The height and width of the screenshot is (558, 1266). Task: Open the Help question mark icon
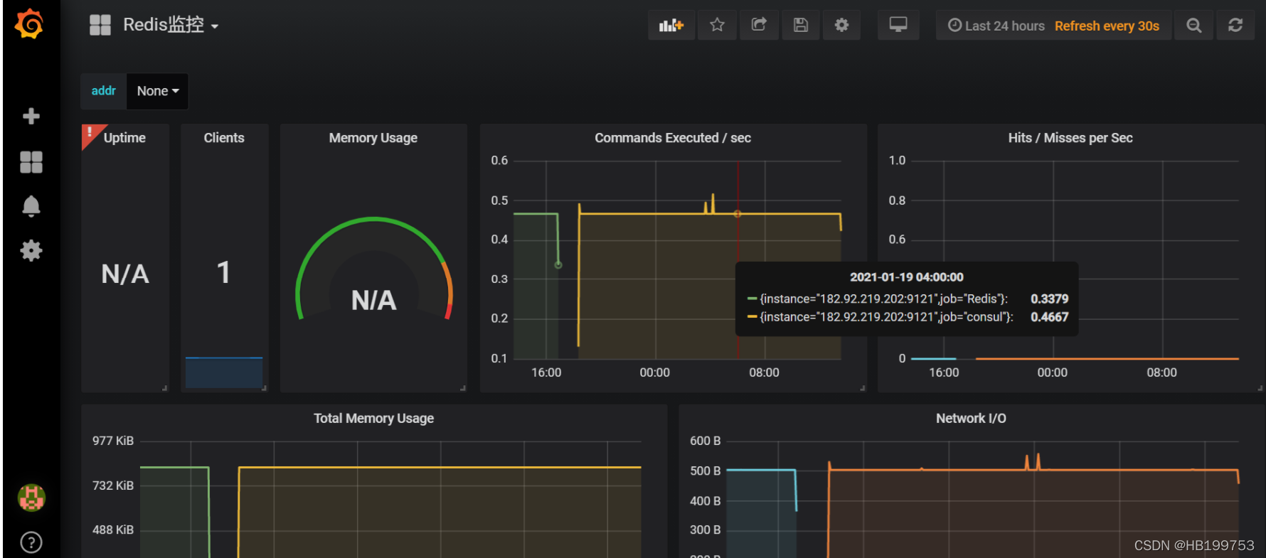(x=31, y=542)
